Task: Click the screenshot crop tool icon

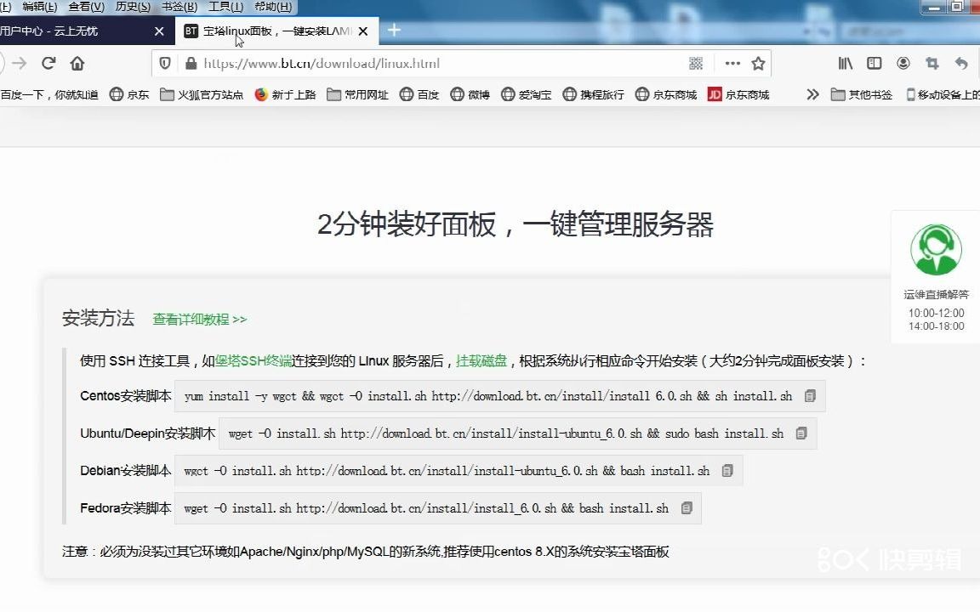Action: point(932,63)
